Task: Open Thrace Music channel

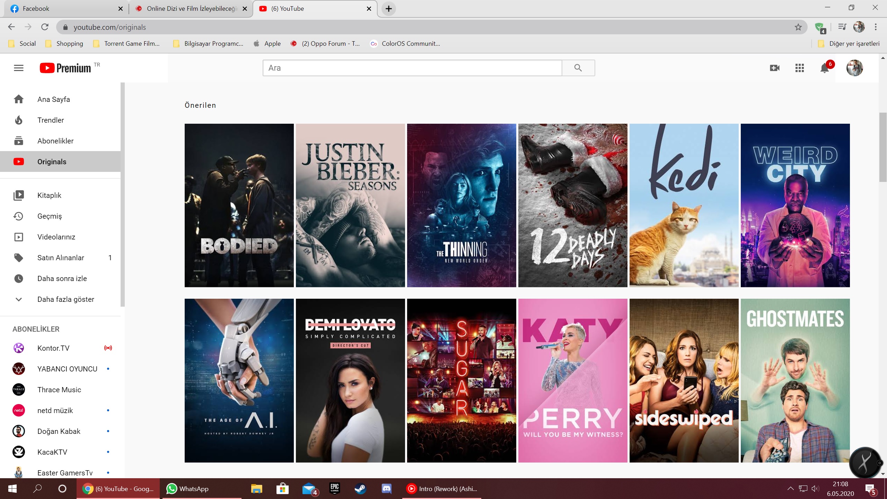Action: click(60, 390)
